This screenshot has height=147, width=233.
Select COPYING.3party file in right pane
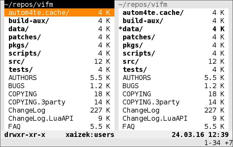tap(173, 102)
